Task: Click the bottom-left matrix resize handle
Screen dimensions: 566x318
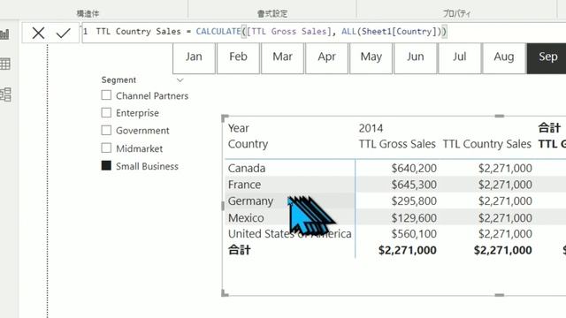Action: [x=224, y=293]
